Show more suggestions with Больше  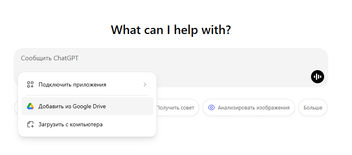click(313, 107)
